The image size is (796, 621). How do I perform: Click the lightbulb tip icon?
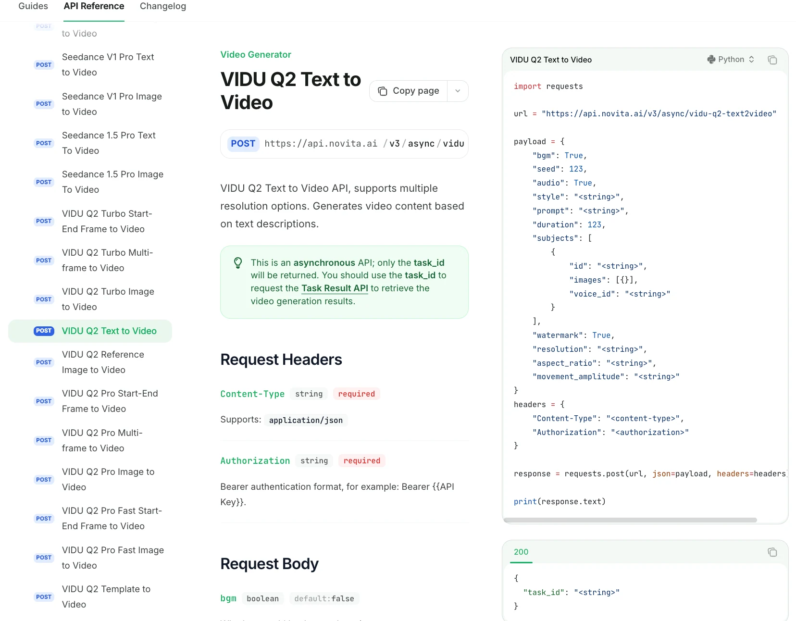coord(238,262)
